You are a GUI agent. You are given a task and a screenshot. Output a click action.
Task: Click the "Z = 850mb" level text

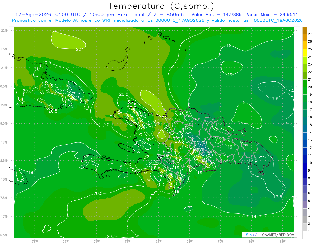tap(169, 14)
